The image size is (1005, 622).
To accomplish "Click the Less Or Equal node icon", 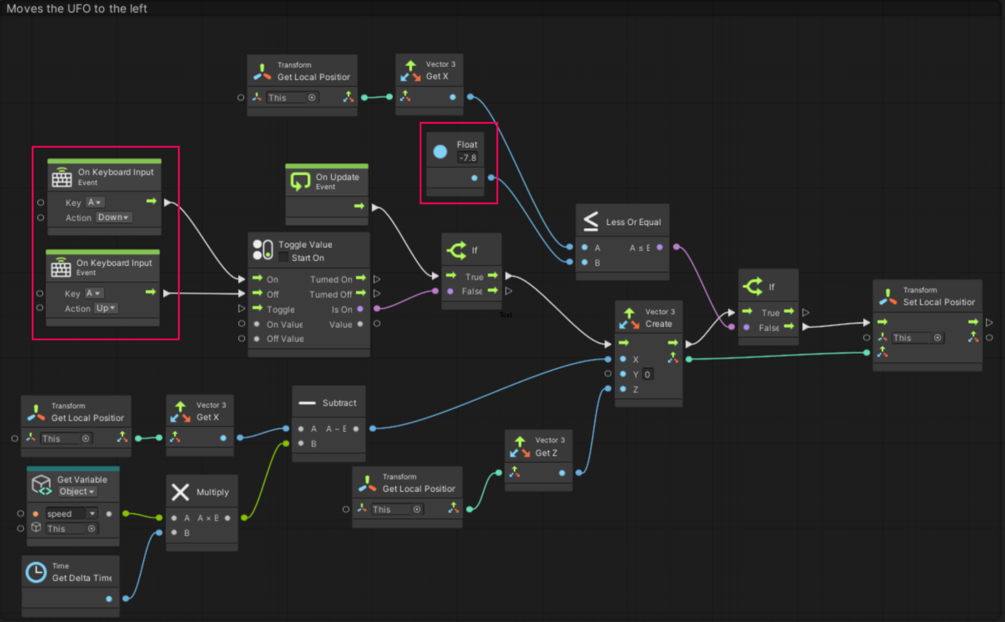I will point(591,221).
